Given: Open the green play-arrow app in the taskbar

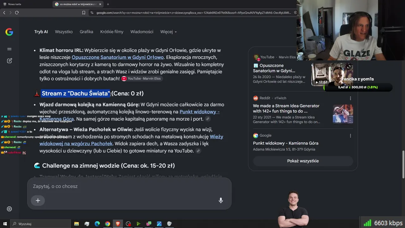Looking at the screenshot, I should tap(138, 224).
